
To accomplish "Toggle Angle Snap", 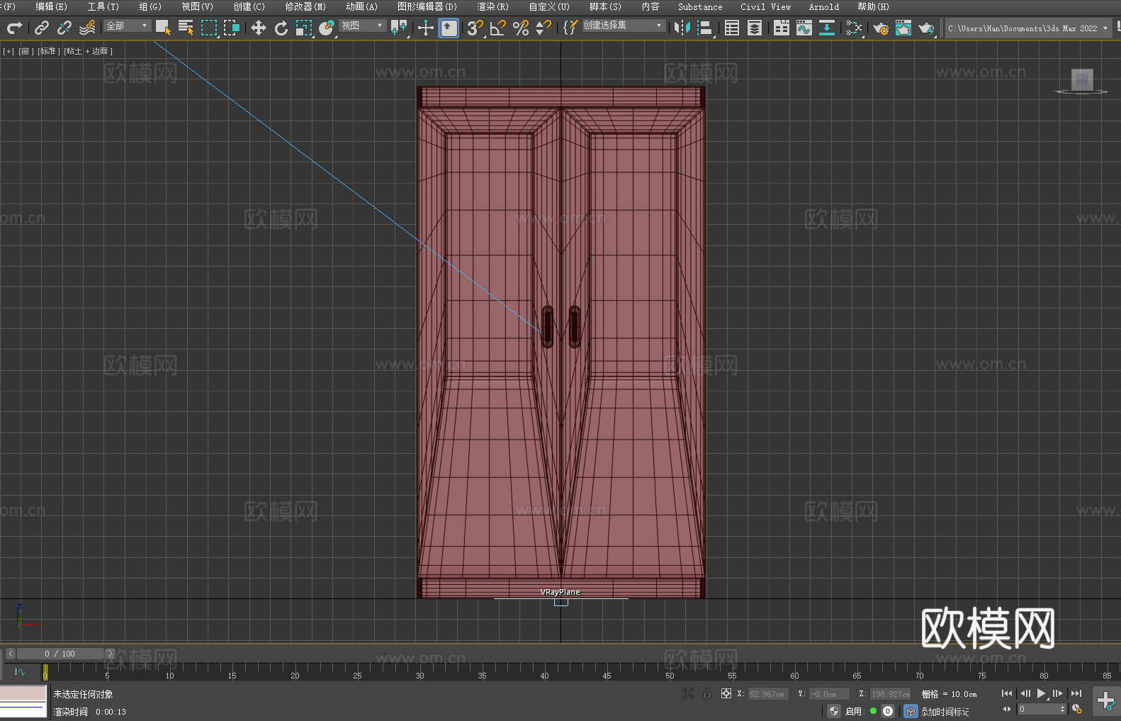I will pos(498,28).
